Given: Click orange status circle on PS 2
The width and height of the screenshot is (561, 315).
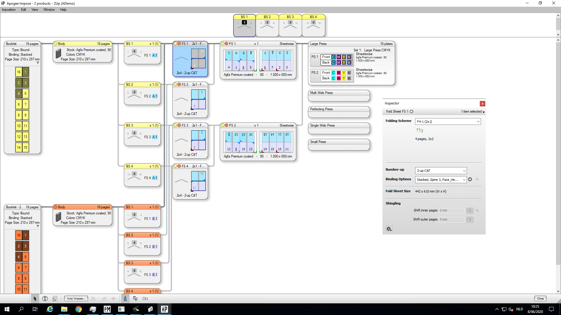Looking at the screenshot, I should [226, 125].
